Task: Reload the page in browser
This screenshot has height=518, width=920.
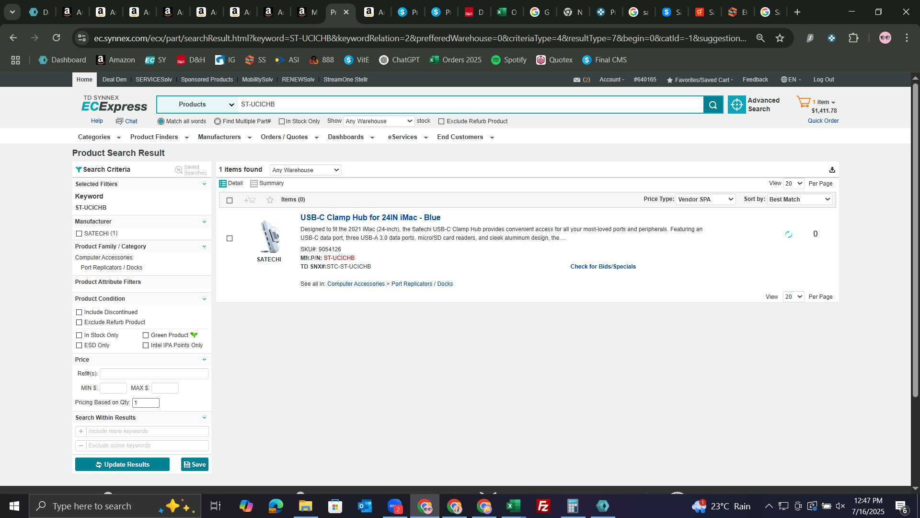Action: click(57, 38)
